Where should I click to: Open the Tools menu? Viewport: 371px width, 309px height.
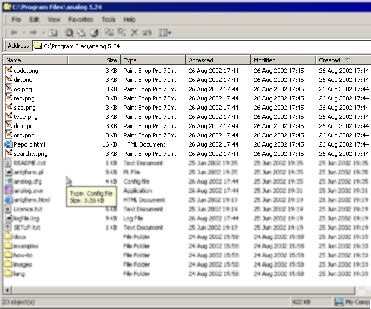coord(109,20)
